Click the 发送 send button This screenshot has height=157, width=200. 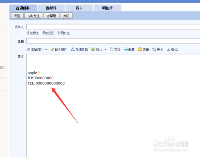coord(17,16)
